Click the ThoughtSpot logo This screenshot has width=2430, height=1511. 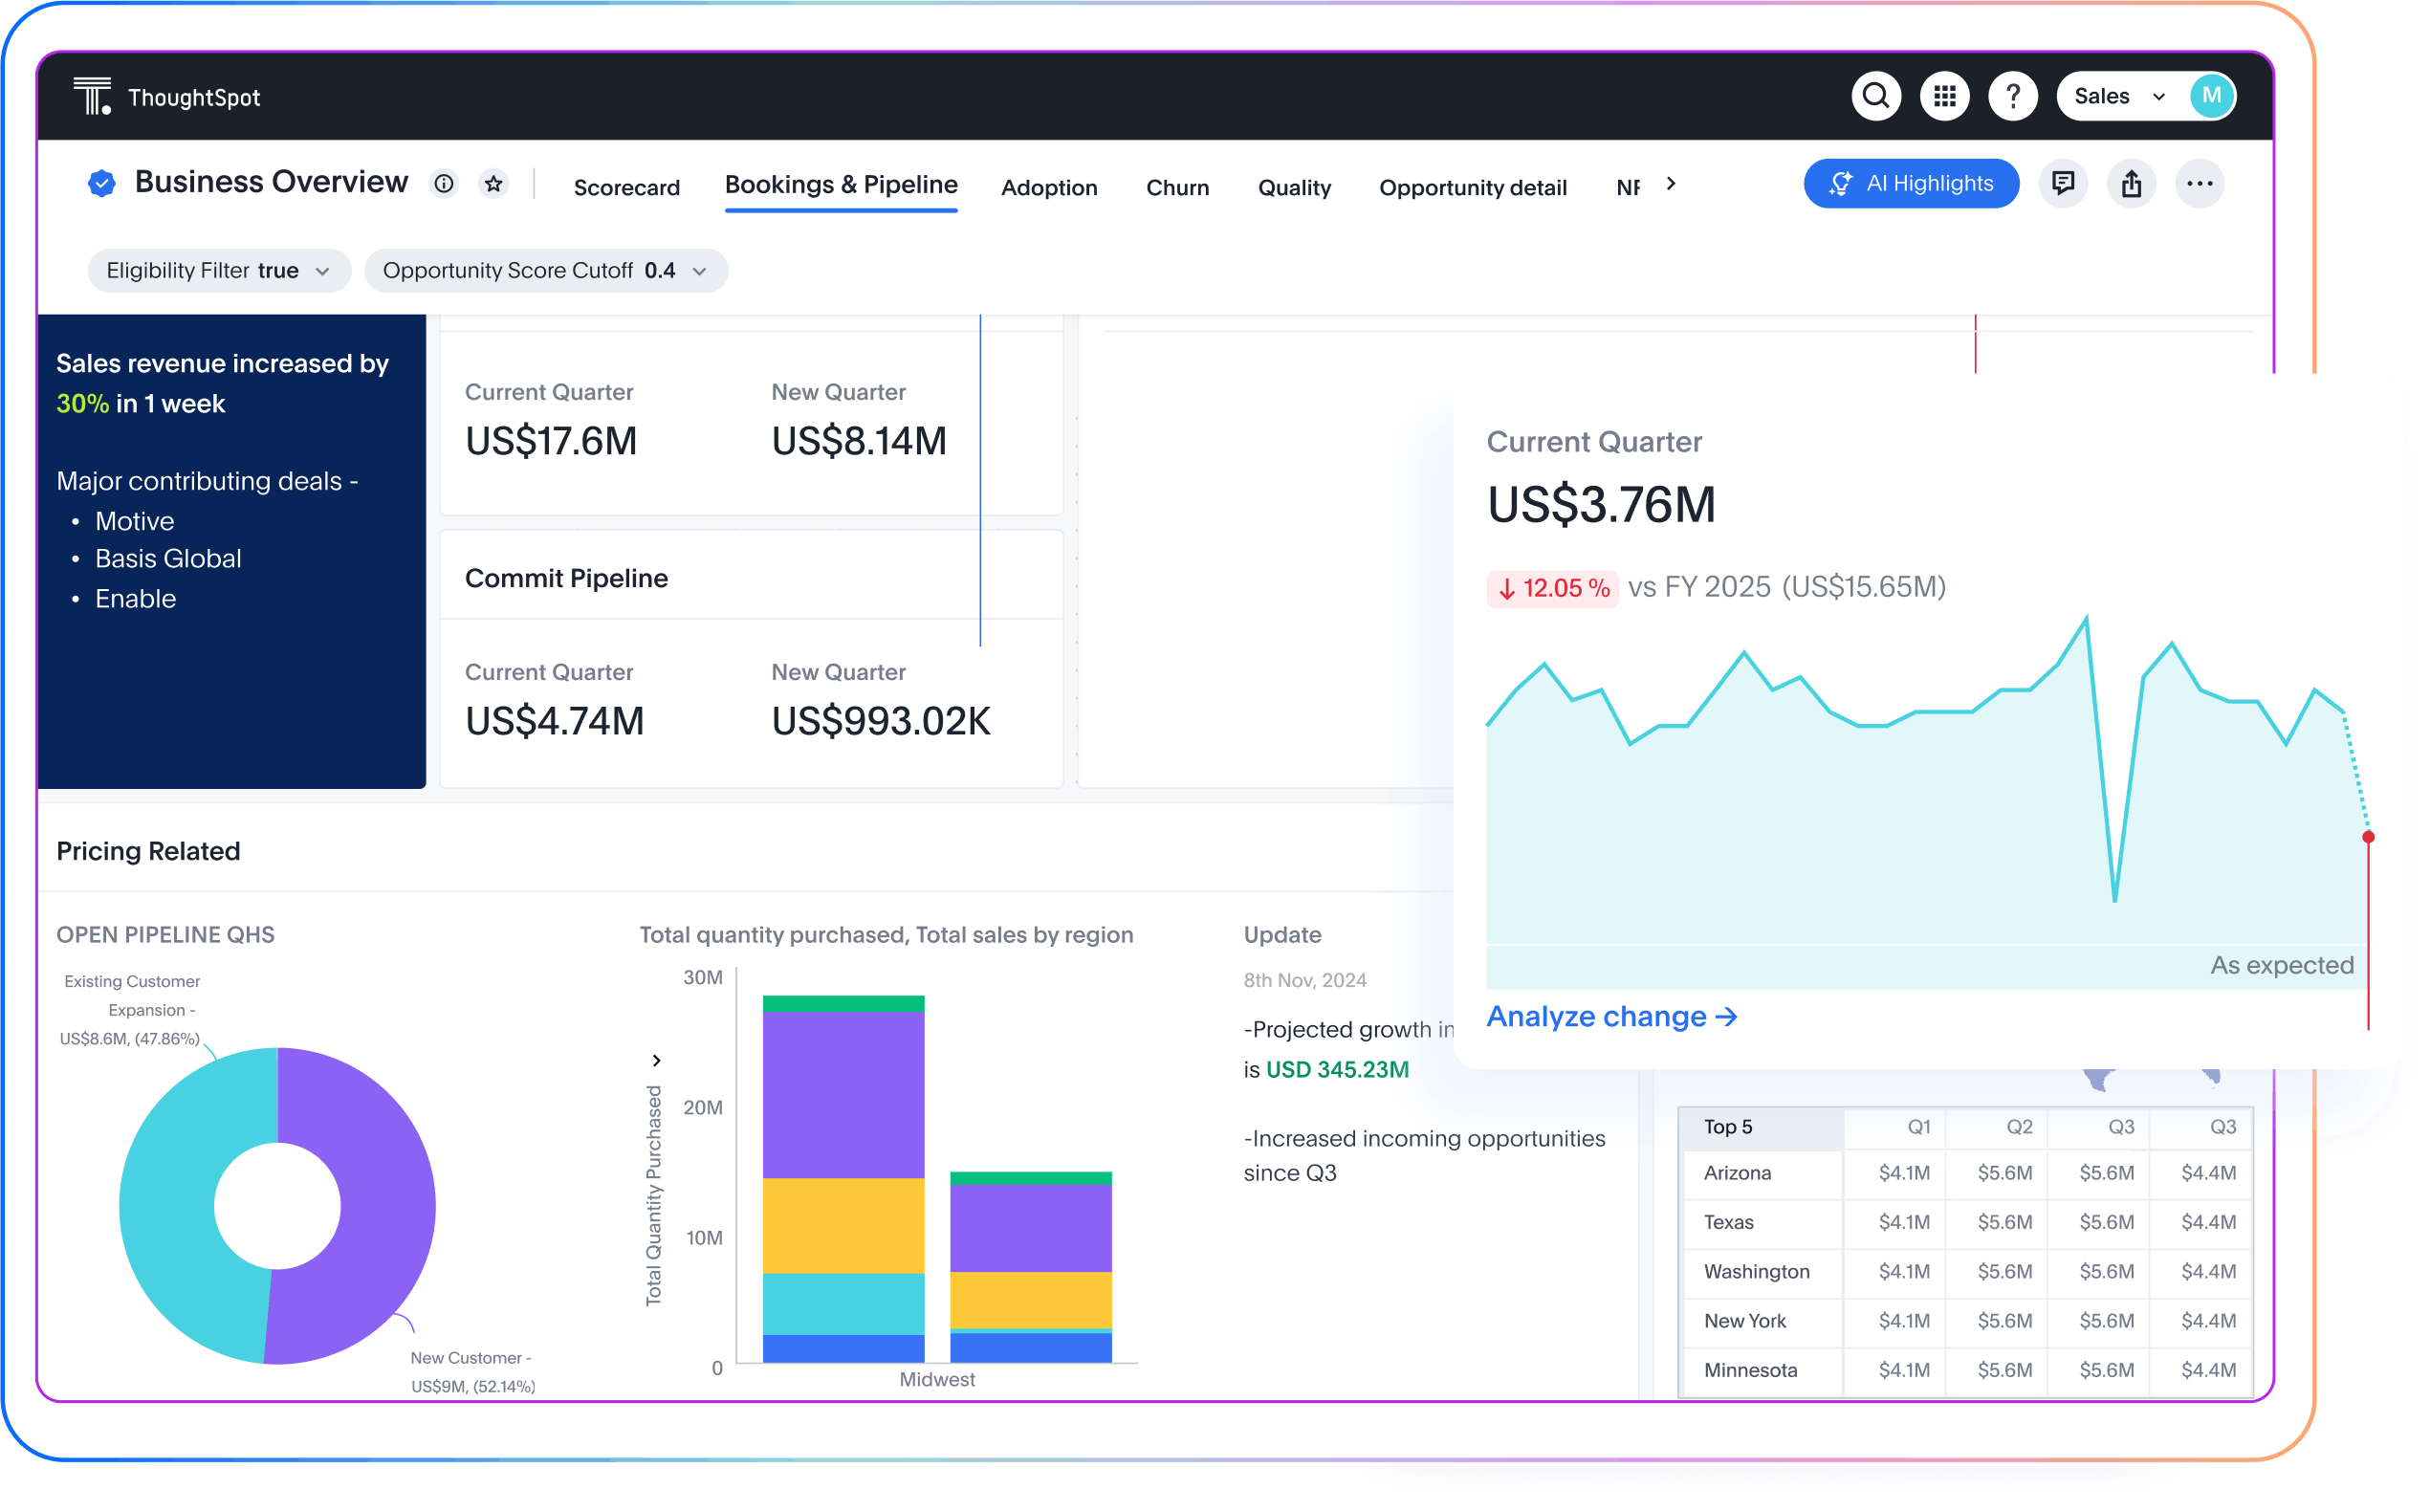click(93, 97)
